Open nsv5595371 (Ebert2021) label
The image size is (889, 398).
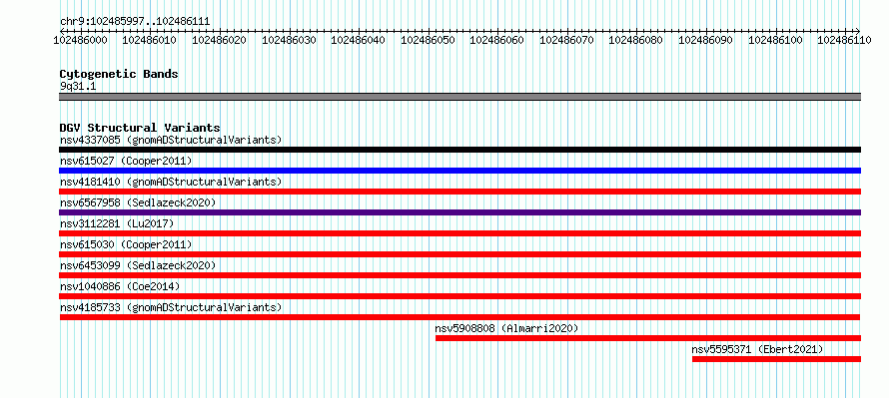click(x=757, y=349)
